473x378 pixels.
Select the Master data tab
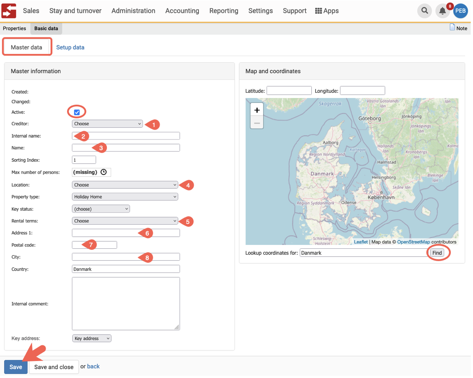[27, 47]
